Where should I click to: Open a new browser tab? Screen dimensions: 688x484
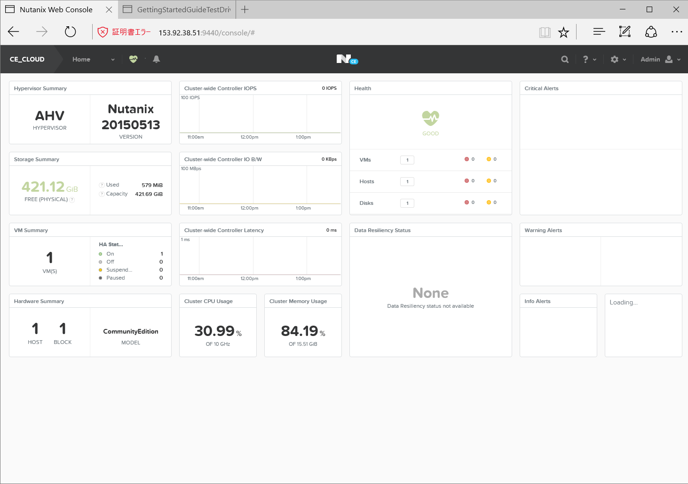tap(245, 9)
